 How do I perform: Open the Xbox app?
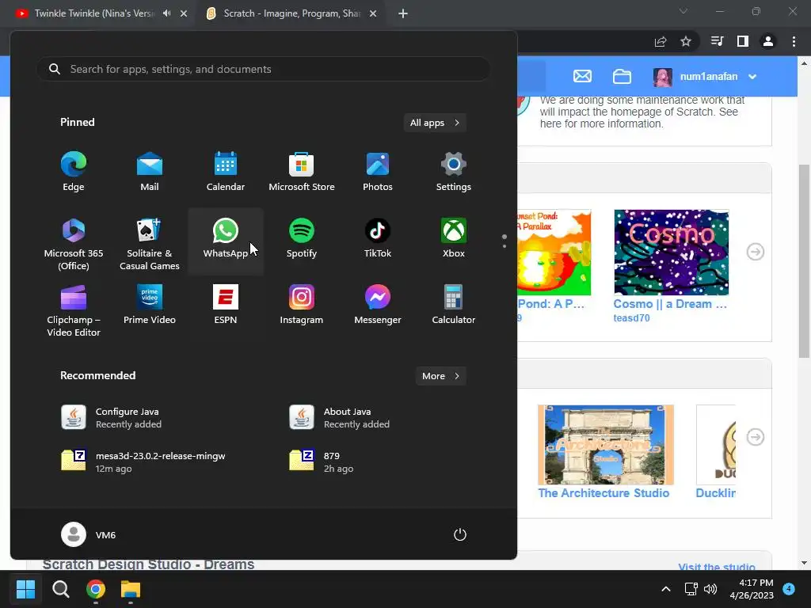(x=454, y=239)
